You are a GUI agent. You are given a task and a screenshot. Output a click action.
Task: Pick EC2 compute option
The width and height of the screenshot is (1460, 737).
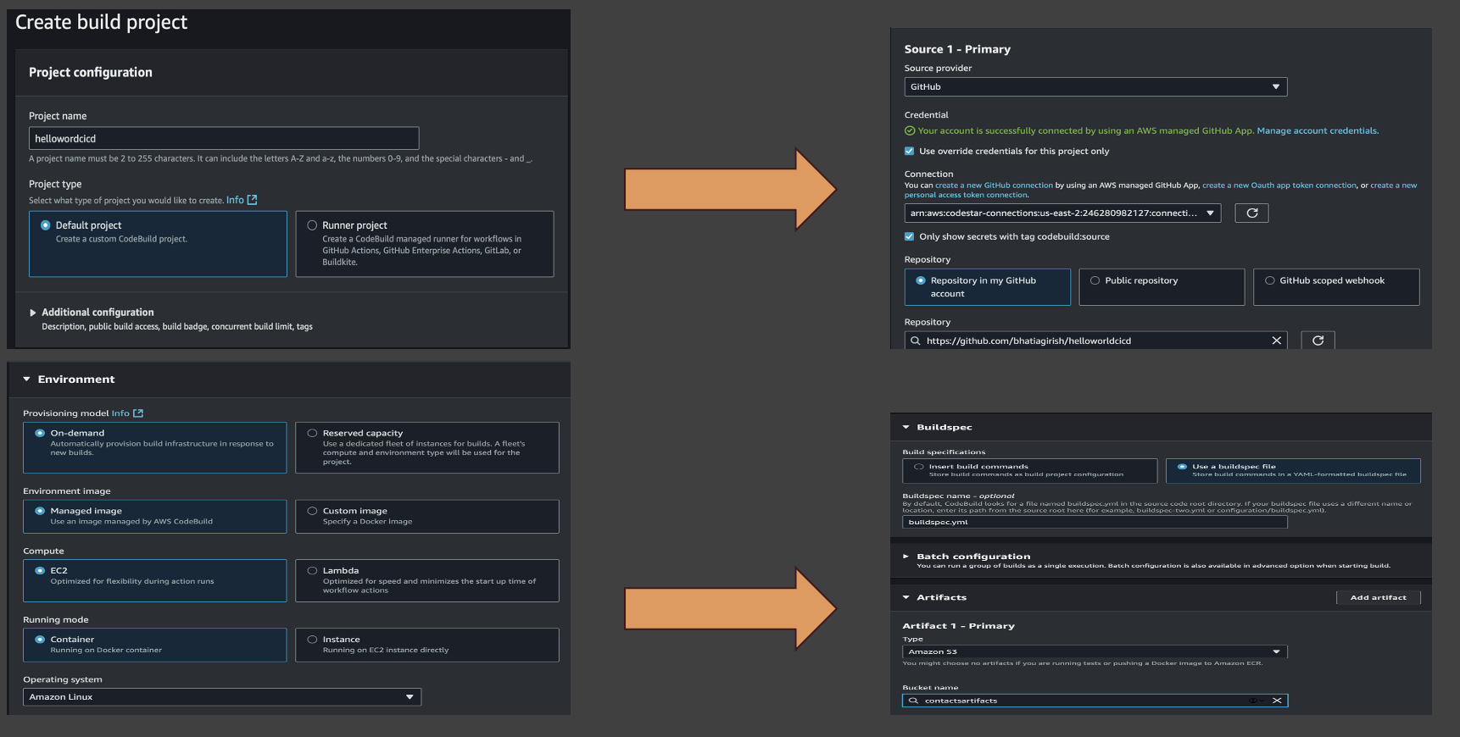pos(155,580)
